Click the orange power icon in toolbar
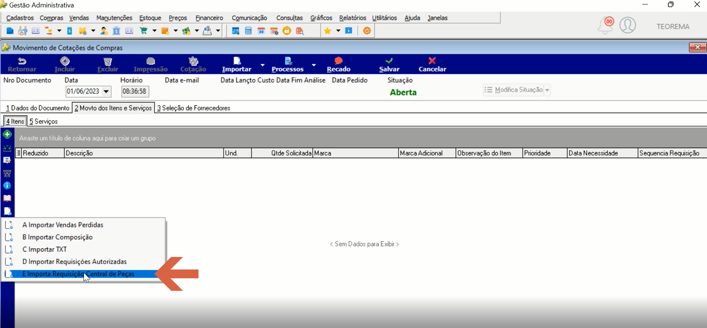This screenshot has height=328, width=707. pos(367,31)
